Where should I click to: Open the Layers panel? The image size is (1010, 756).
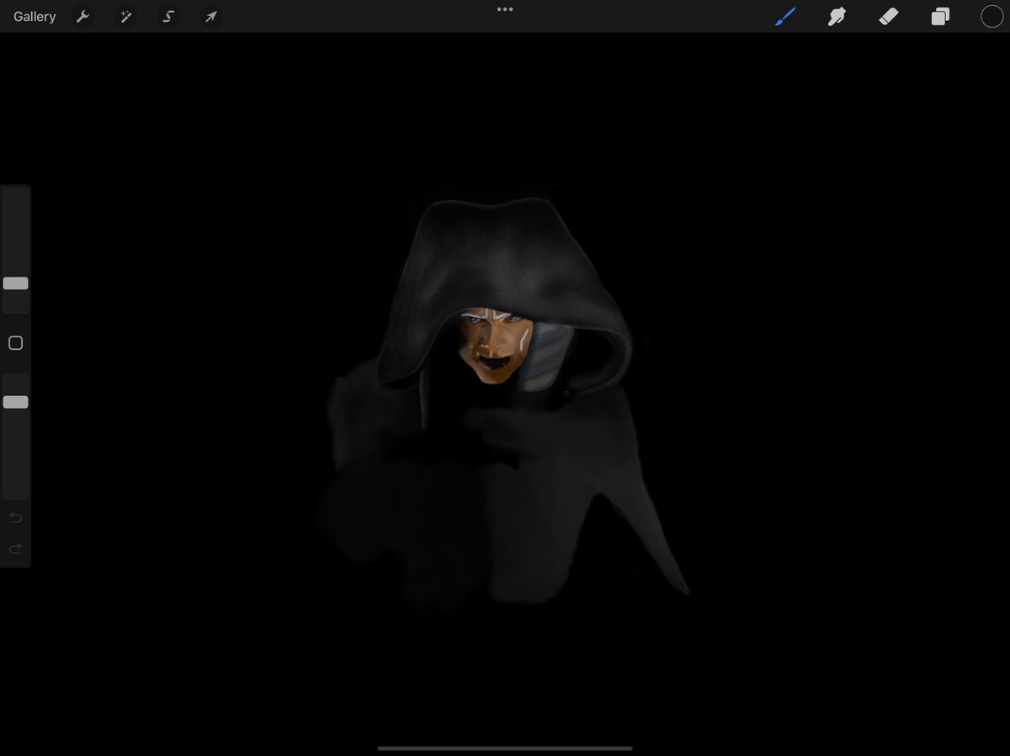point(941,16)
